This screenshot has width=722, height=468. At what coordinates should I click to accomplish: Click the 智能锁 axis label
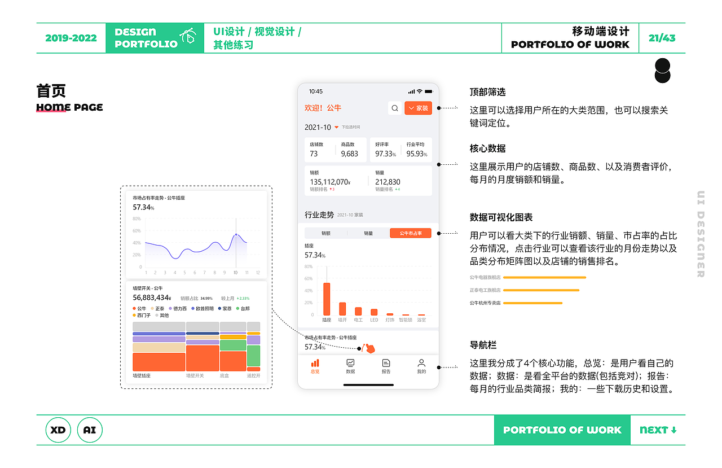pyautogui.click(x=406, y=320)
